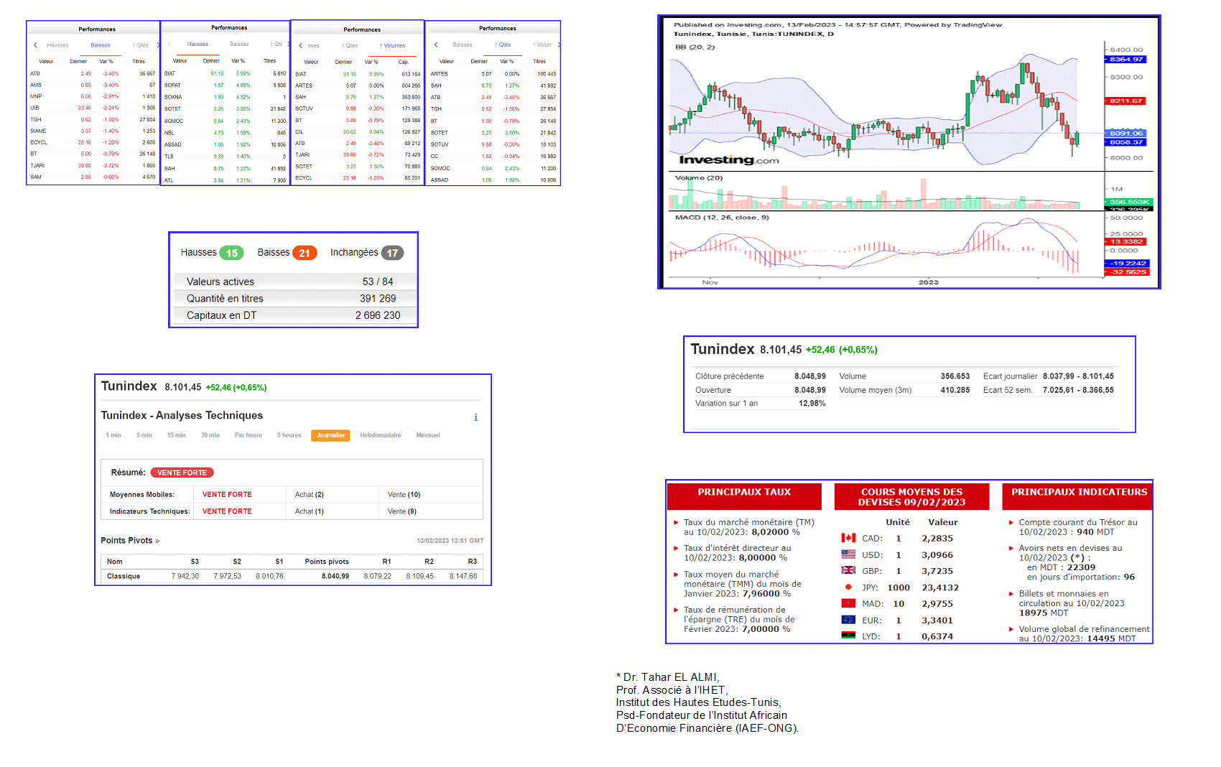Select the active Volumes sort tab
The width and height of the screenshot is (1221, 767).
pos(392,46)
